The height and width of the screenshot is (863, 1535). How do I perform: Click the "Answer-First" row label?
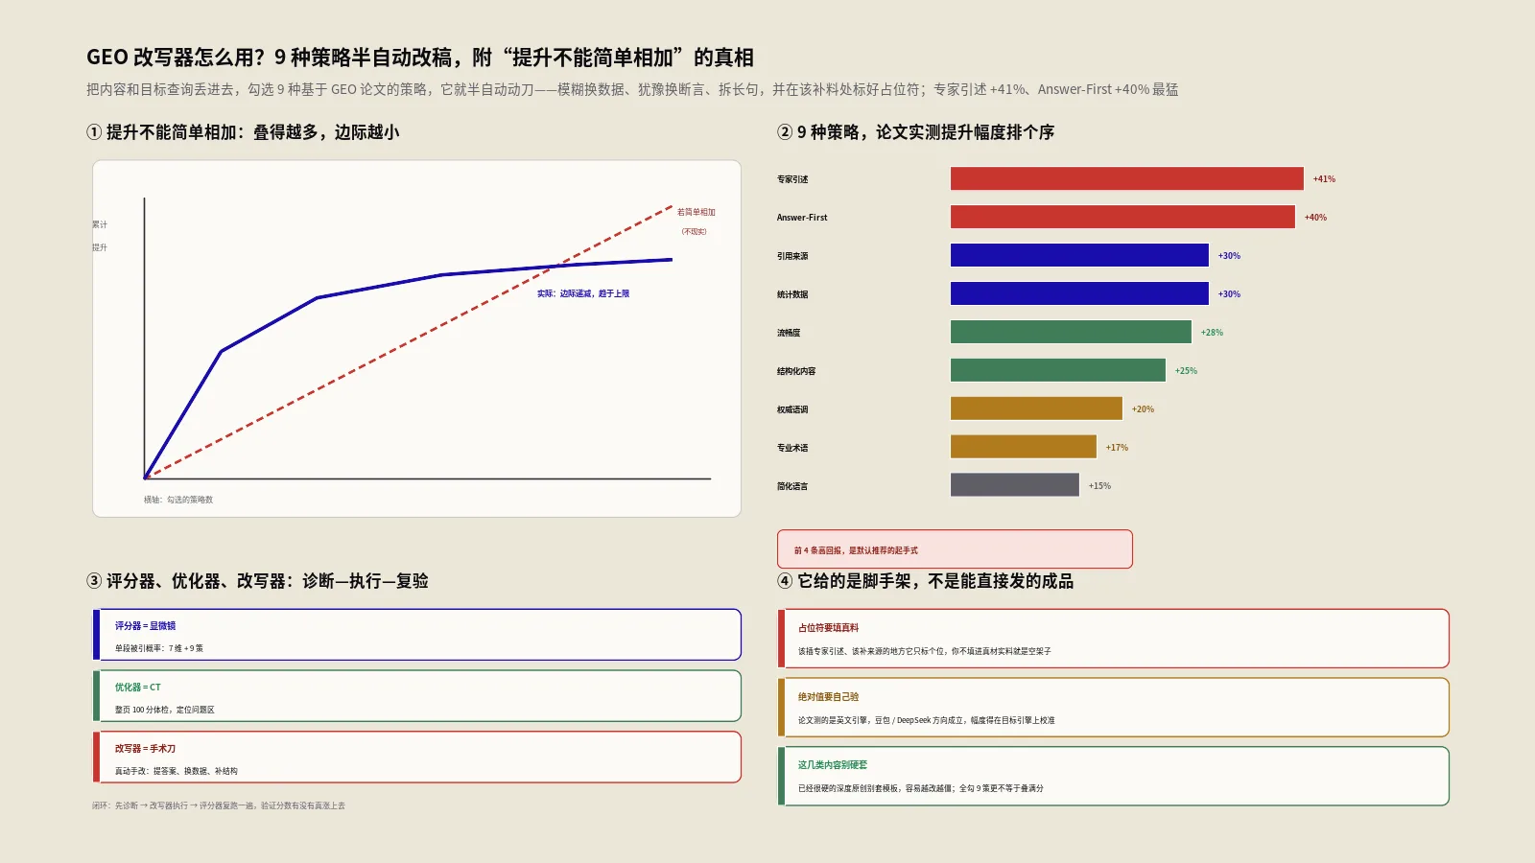coord(802,218)
